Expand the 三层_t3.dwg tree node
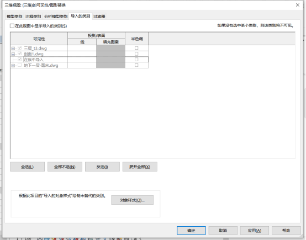The height and width of the screenshot is (240, 306). (x=13, y=48)
